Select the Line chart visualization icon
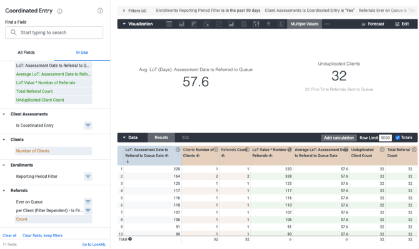This screenshot has height=249, width=419. point(219,24)
